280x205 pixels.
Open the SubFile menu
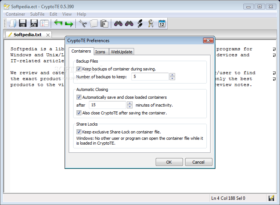[x=37, y=14]
